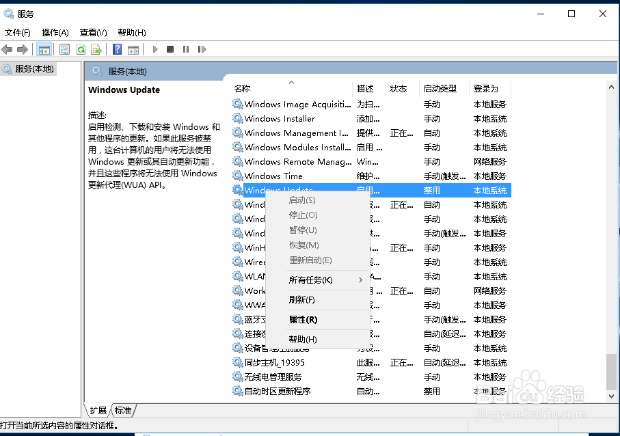Click the Refresh toolbar icon

click(81, 49)
